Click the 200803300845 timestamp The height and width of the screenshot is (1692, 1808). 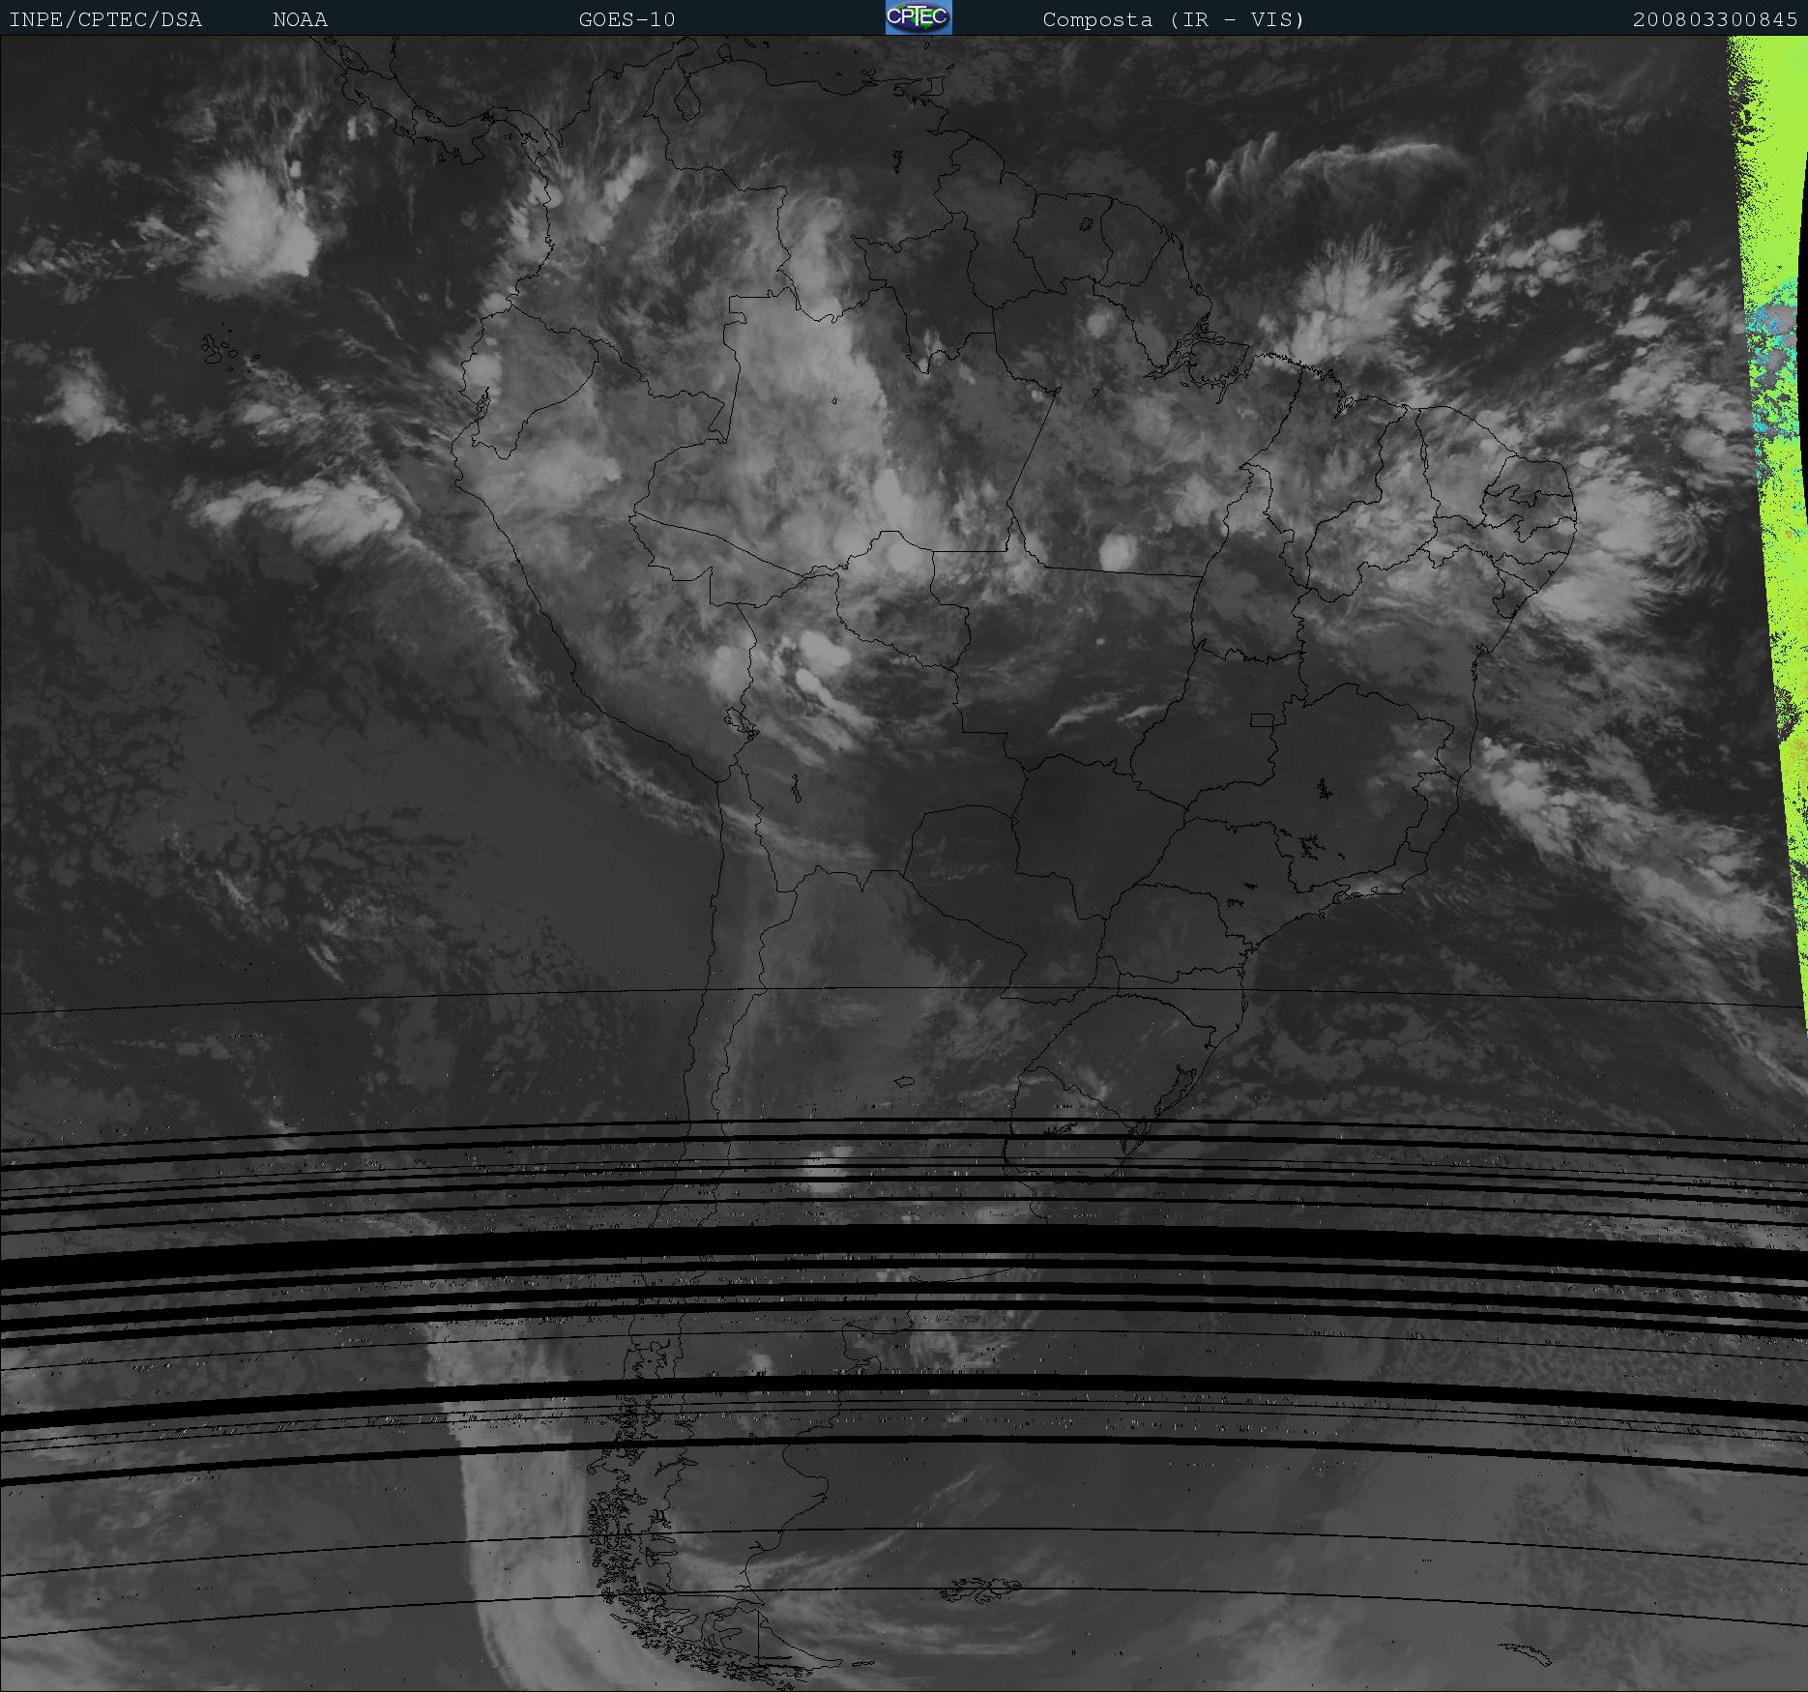click(x=1714, y=19)
